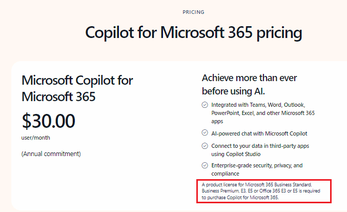The height and width of the screenshot is (212, 347).
Task: Click the user/month text
Action: click(x=36, y=138)
